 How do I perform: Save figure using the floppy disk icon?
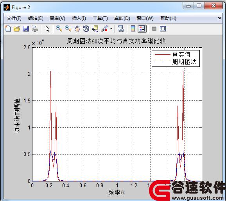coord(26,29)
